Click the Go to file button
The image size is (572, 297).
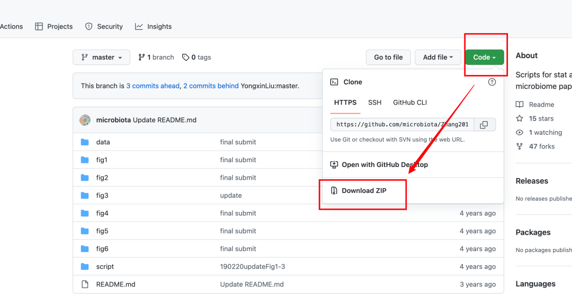coord(388,57)
